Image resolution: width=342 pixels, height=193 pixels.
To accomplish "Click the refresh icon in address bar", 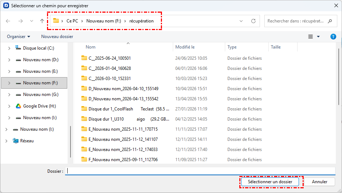I will [x=253, y=21].
